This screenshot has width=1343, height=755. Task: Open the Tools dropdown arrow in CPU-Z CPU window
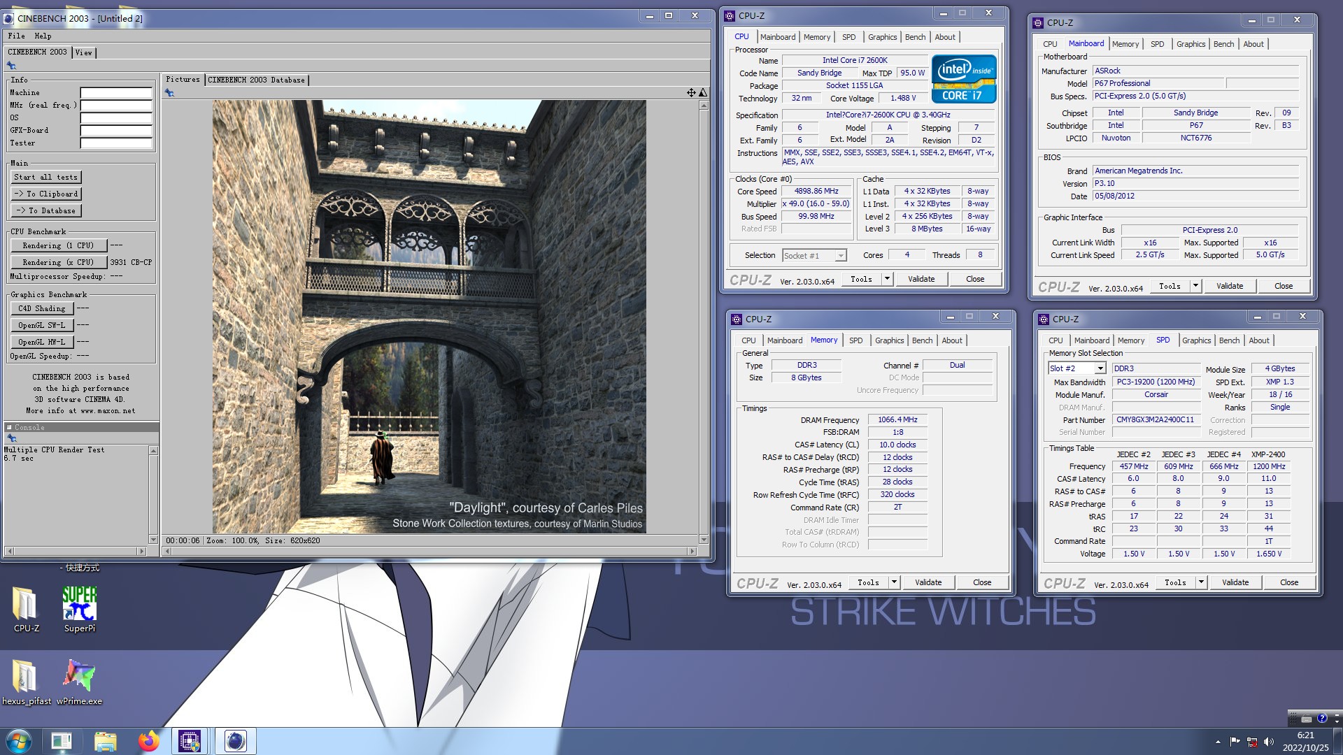(887, 279)
